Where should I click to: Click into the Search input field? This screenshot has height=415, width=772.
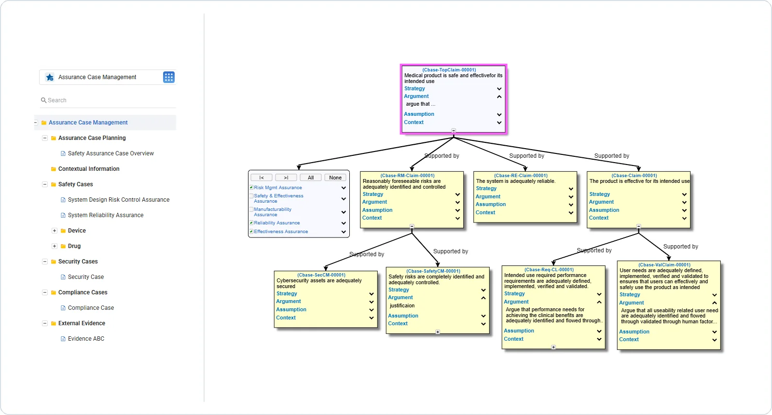click(108, 100)
